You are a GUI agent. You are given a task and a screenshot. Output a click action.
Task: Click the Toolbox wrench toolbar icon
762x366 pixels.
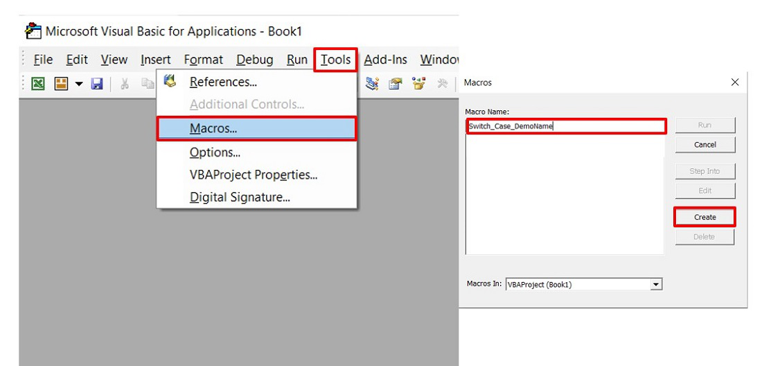tap(442, 84)
